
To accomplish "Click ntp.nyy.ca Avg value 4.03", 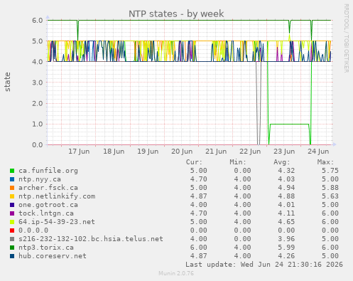I will coord(286,179).
